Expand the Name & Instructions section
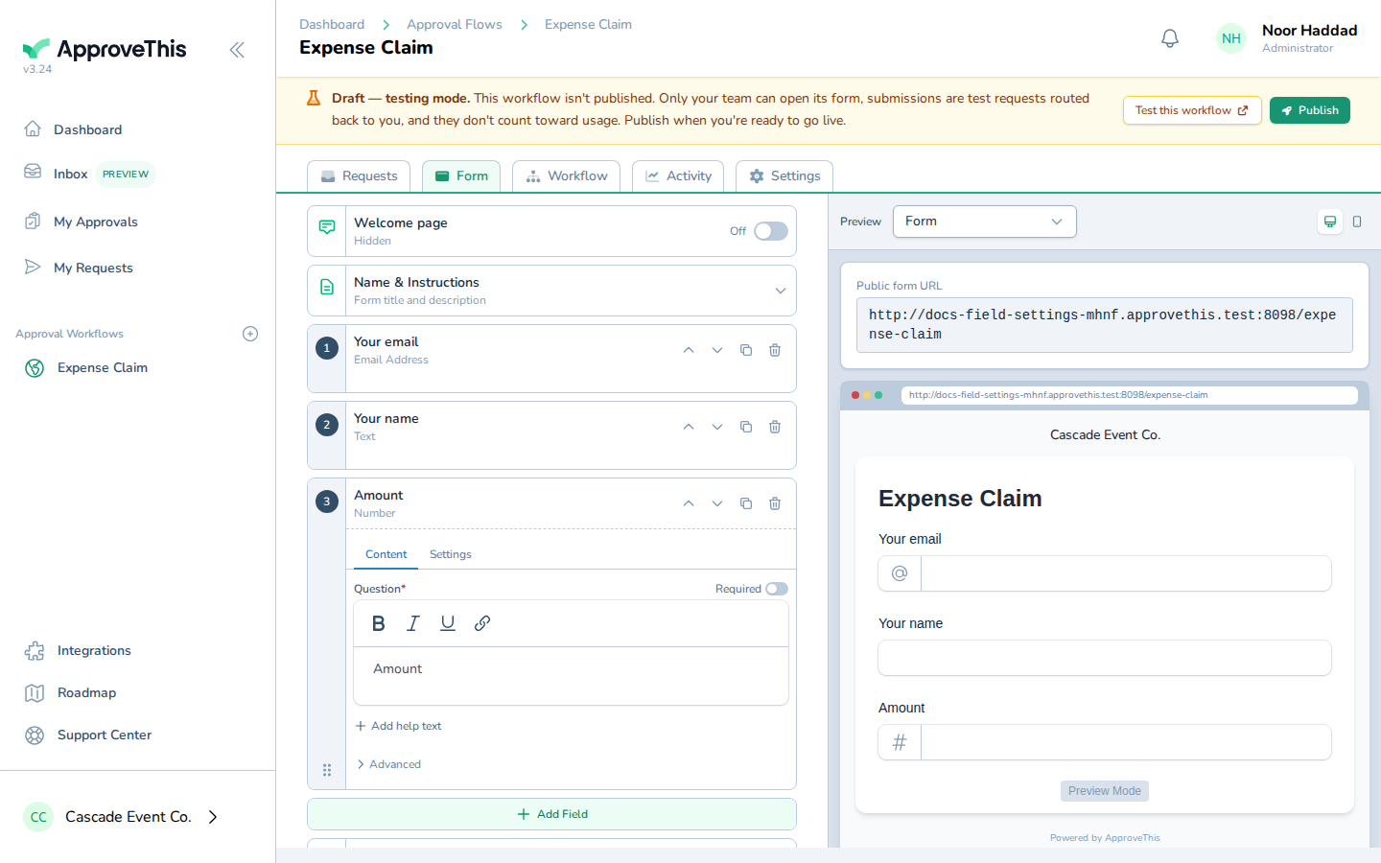This screenshot has width=1381, height=863. click(781, 291)
